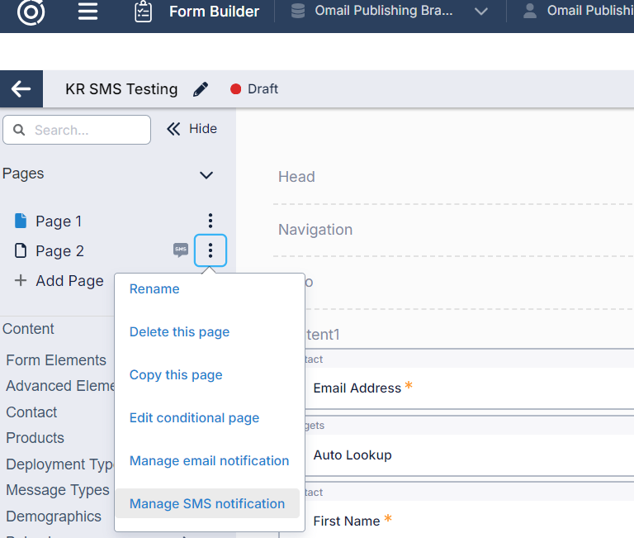Edit form name with pencil icon
This screenshot has height=538, width=634.
pos(201,89)
